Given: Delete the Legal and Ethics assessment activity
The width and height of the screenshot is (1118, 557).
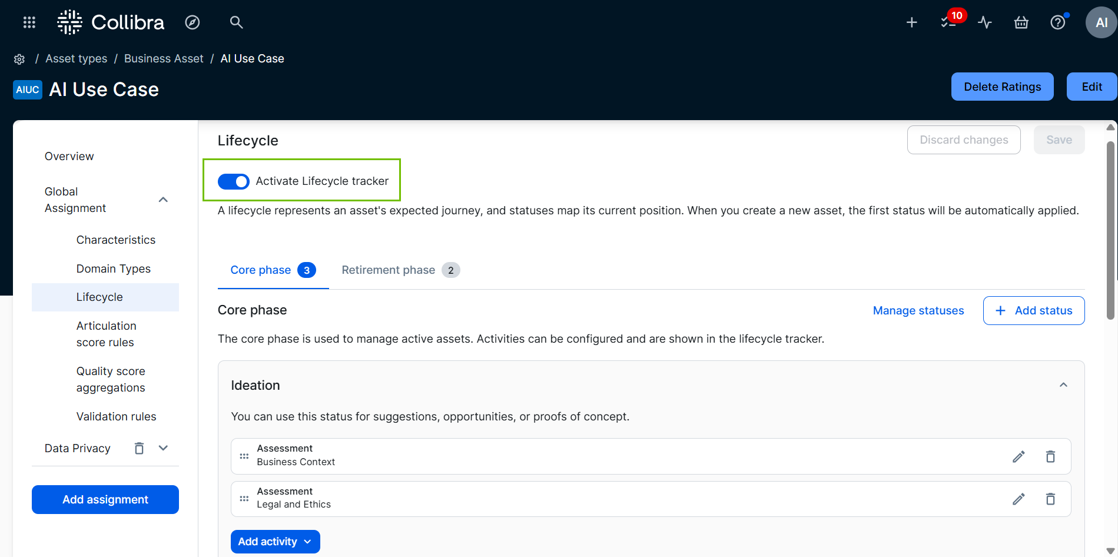Looking at the screenshot, I should 1050,499.
